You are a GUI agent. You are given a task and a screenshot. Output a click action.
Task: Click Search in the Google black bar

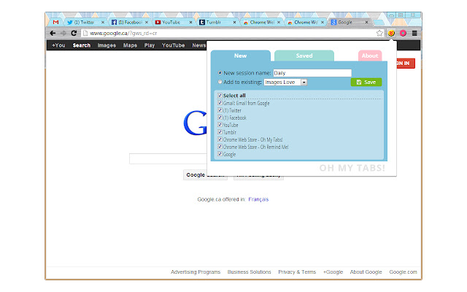pyautogui.click(x=81, y=45)
